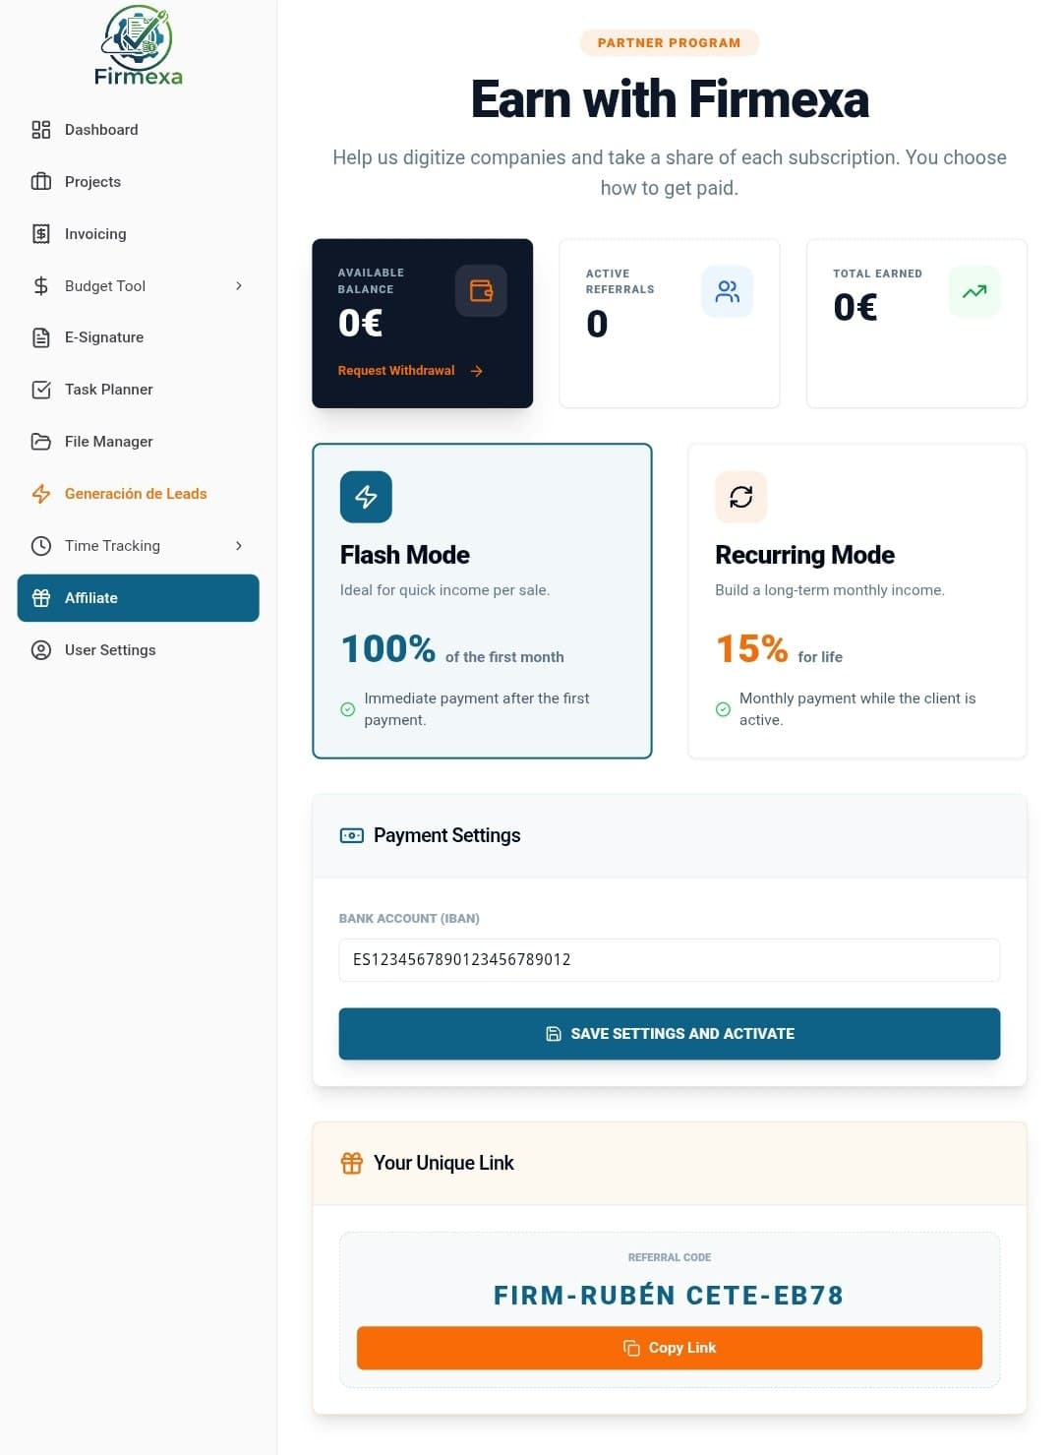Click the wallet icon in Available Balance
1062x1455 pixels.
click(481, 290)
